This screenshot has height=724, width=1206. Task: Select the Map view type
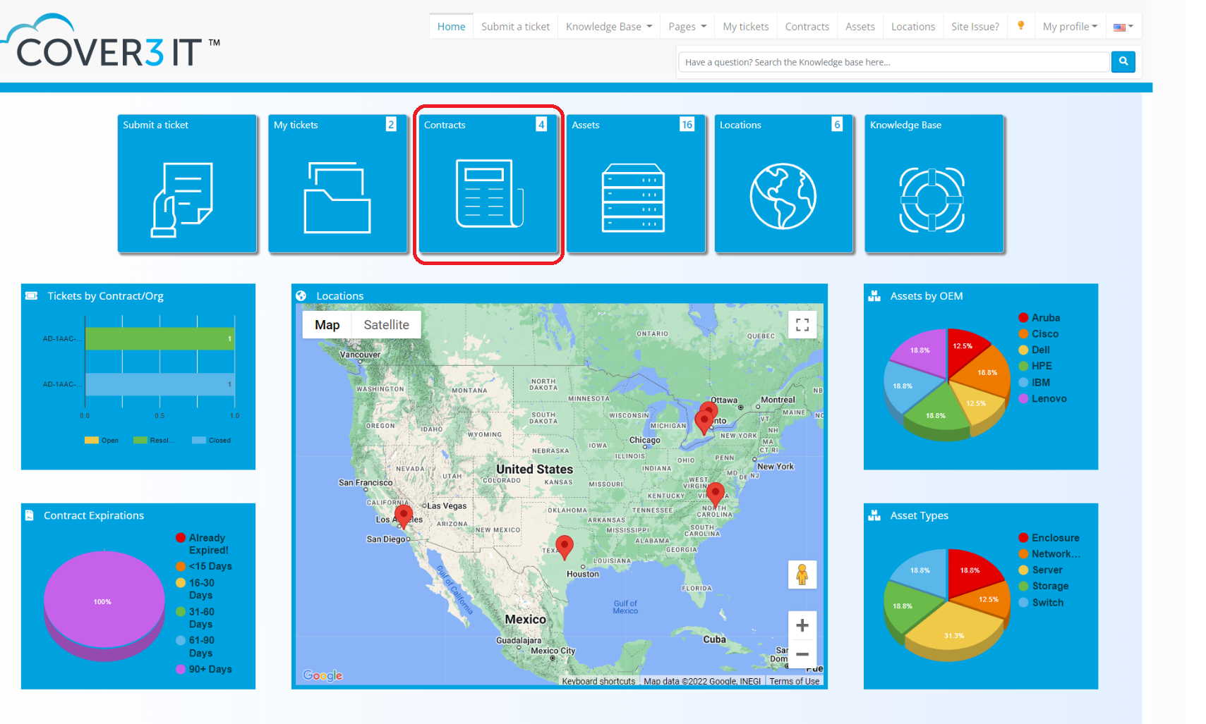(x=327, y=325)
